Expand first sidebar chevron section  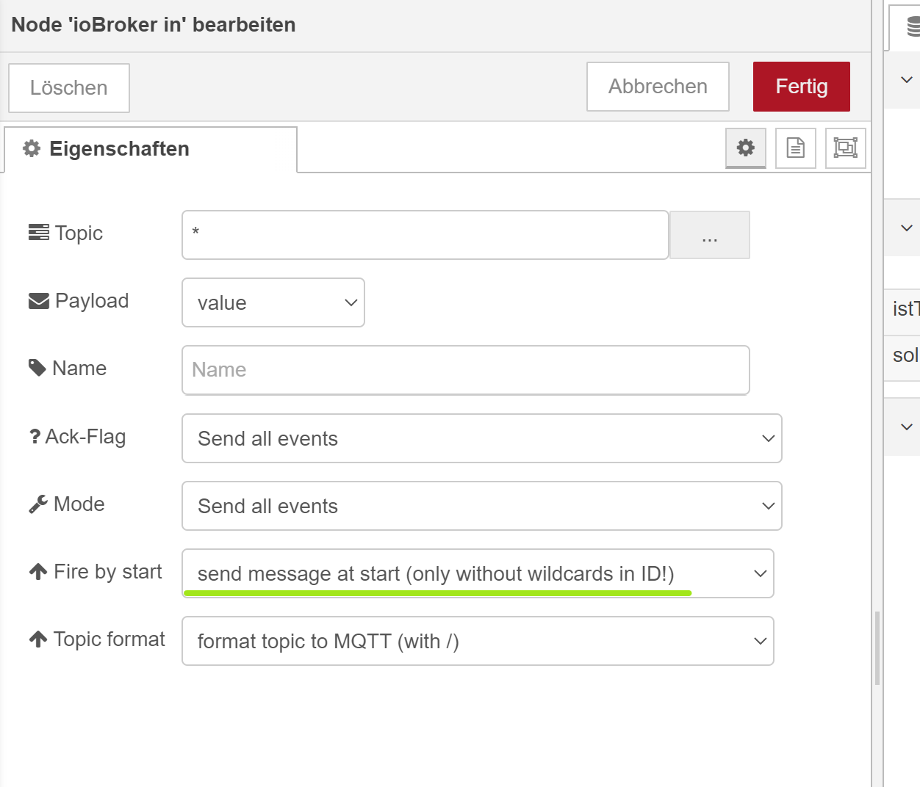907,79
